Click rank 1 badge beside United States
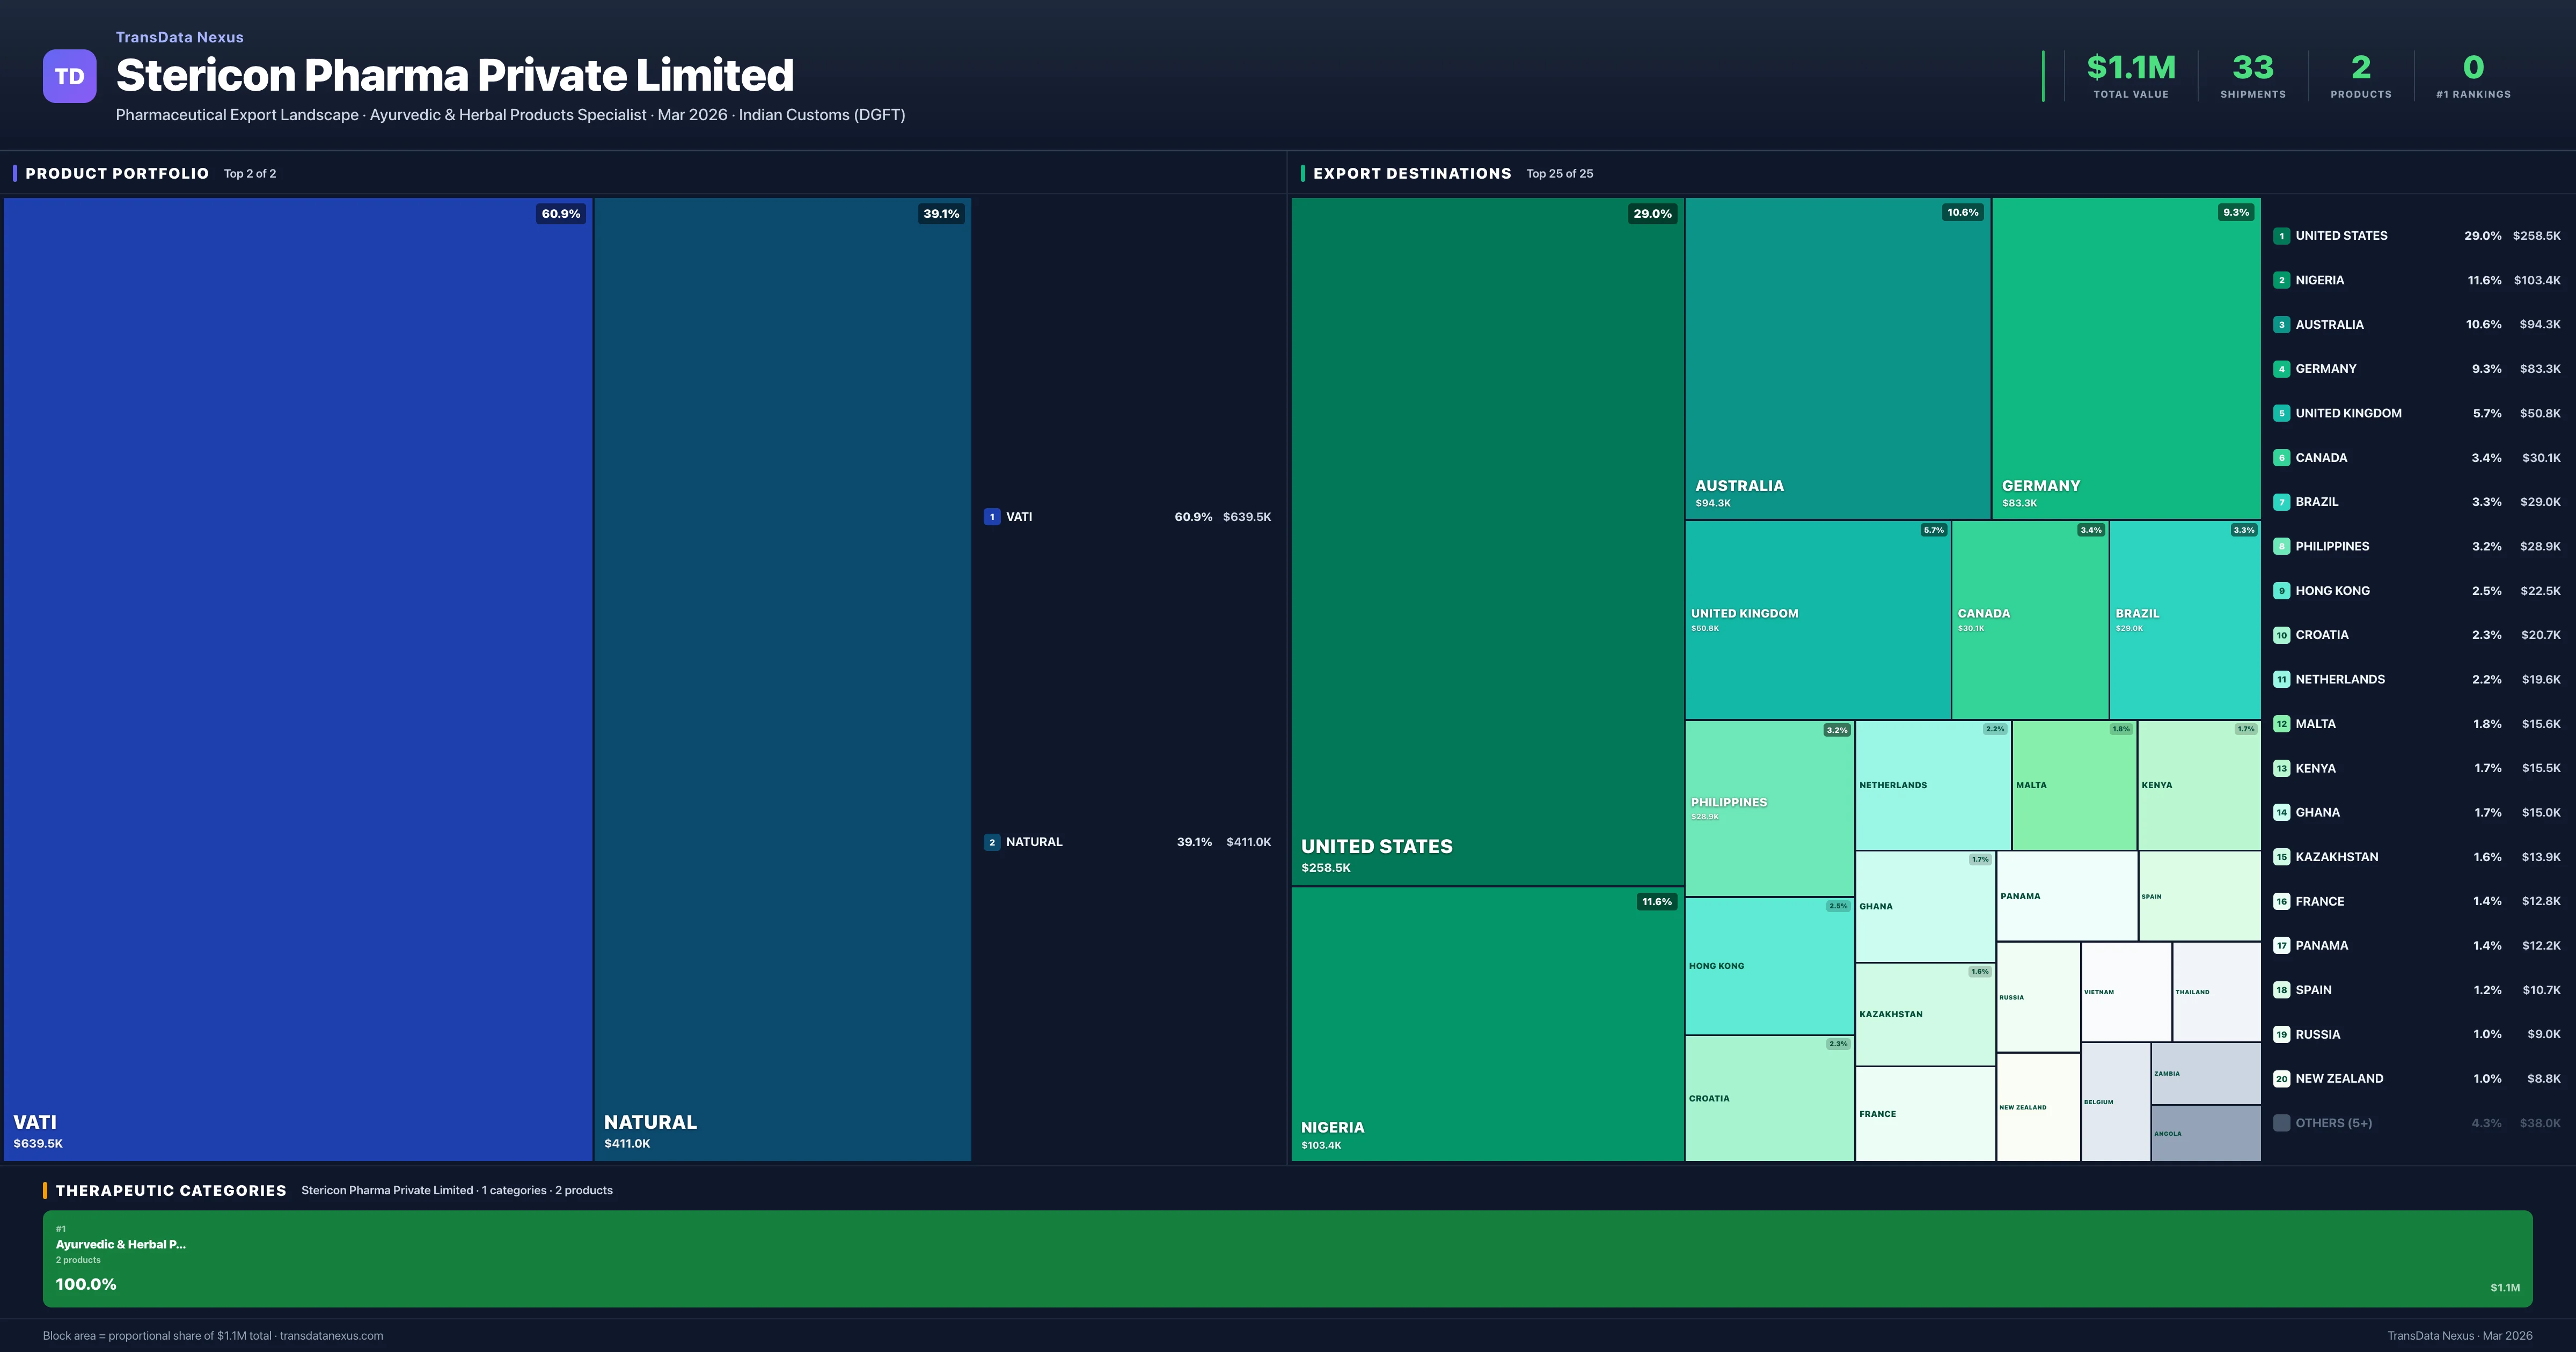The height and width of the screenshot is (1352, 2576). point(2281,236)
